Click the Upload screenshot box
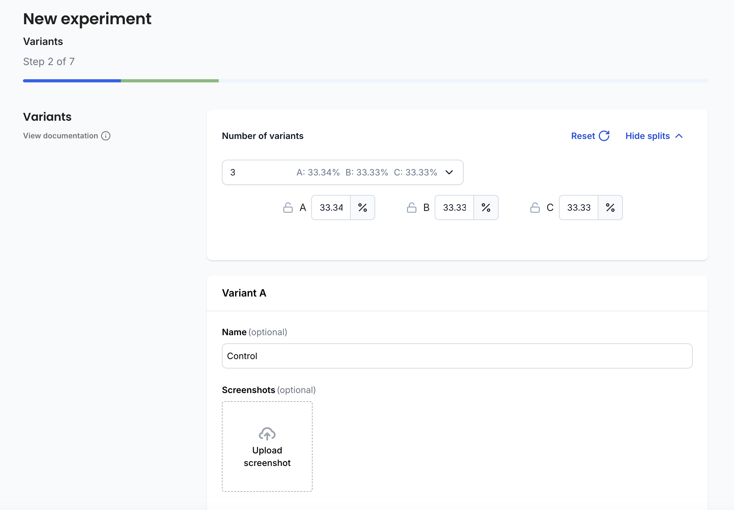Image resolution: width=734 pixels, height=510 pixels. 267,446
